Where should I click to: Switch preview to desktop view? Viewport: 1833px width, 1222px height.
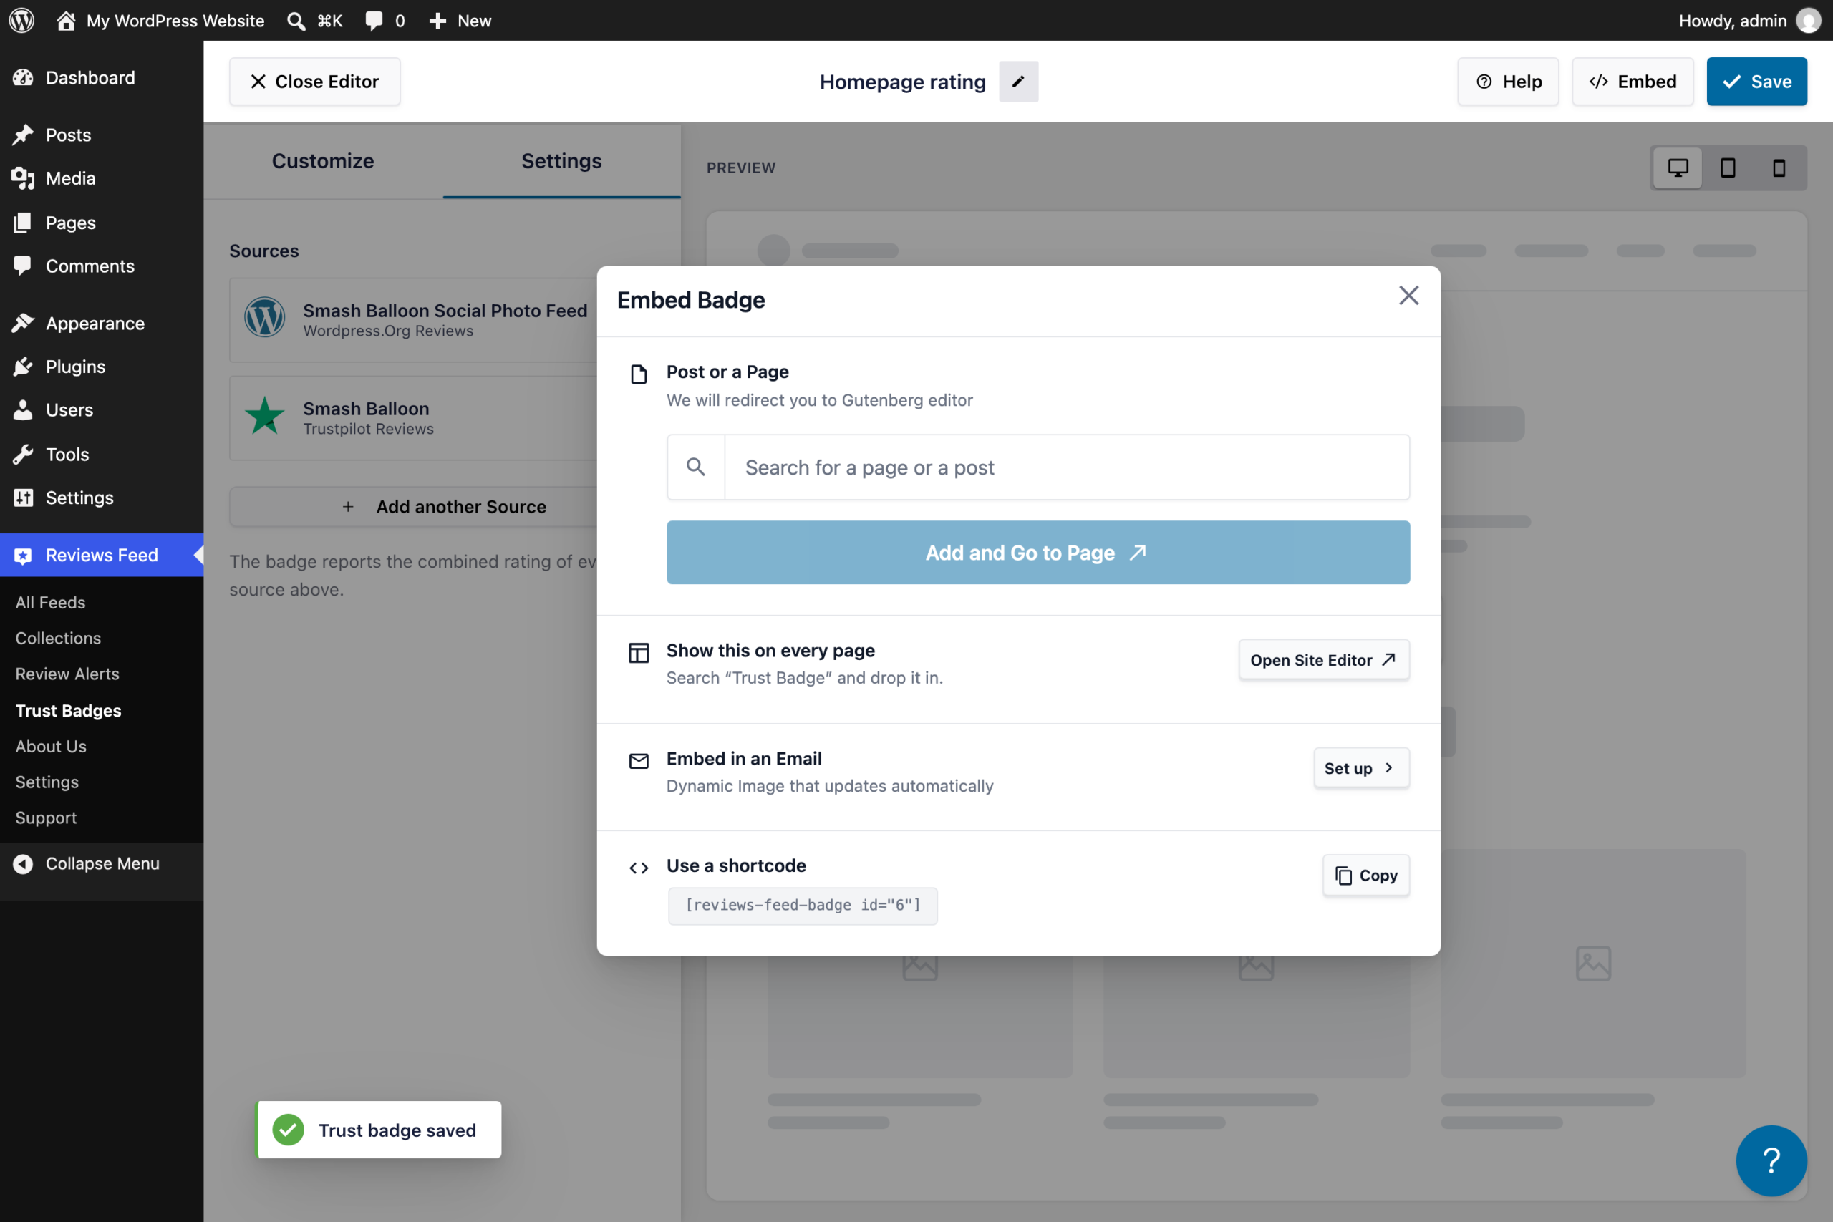1678,168
